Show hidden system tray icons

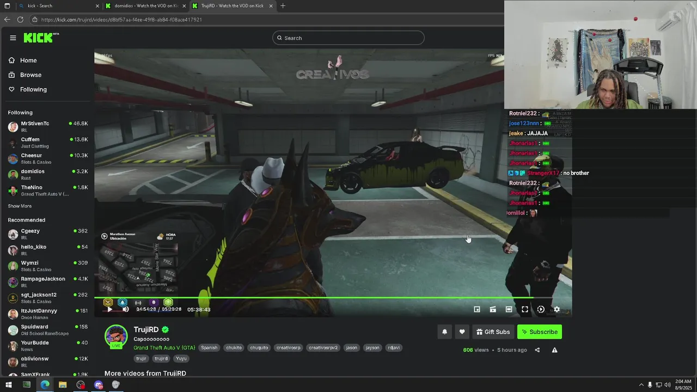641,385
